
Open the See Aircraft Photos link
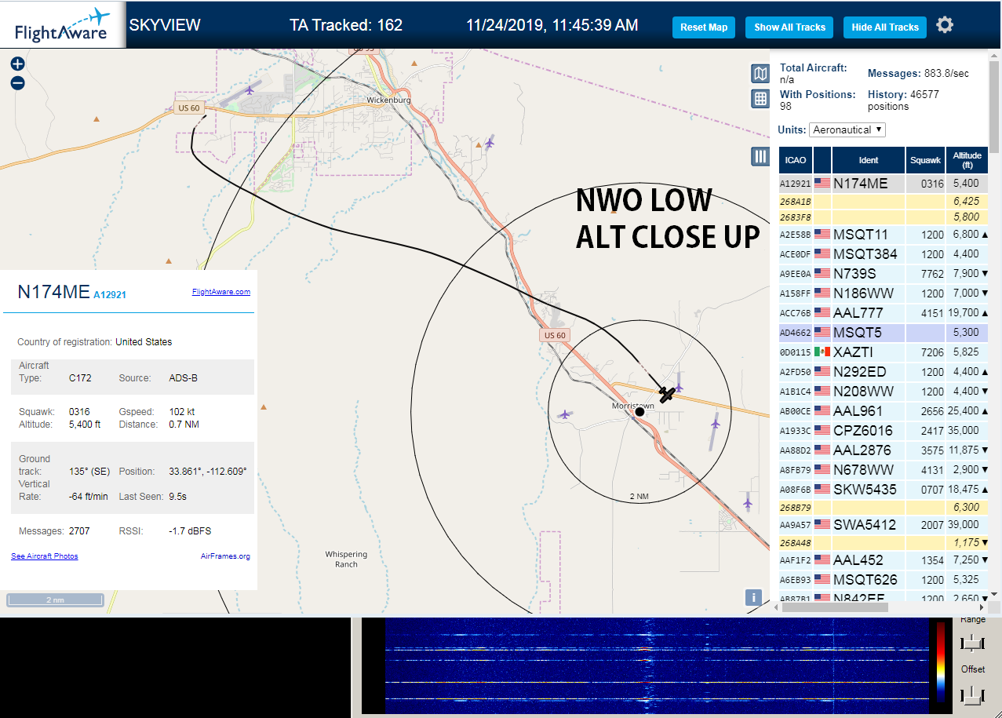tap(45, 556)
